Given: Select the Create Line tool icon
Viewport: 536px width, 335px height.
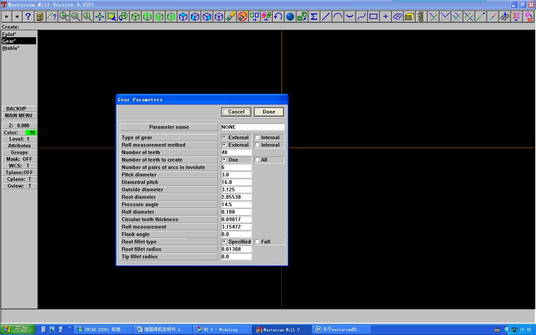Looking at the screenshot, I should click(326, 16).
